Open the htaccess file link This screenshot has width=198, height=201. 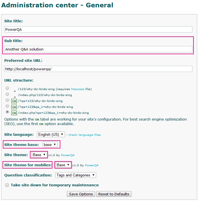[78, 89]
